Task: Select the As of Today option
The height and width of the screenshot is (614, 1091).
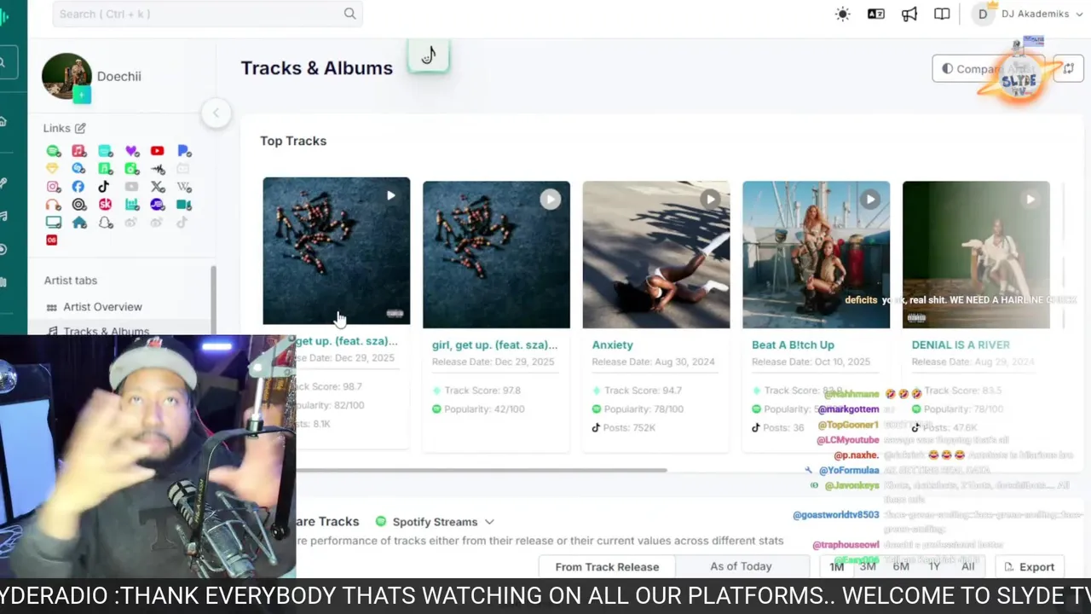Action: tap(741, 566)
